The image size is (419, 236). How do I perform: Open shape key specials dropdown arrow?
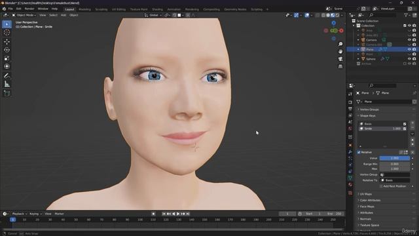click(412, 134)
